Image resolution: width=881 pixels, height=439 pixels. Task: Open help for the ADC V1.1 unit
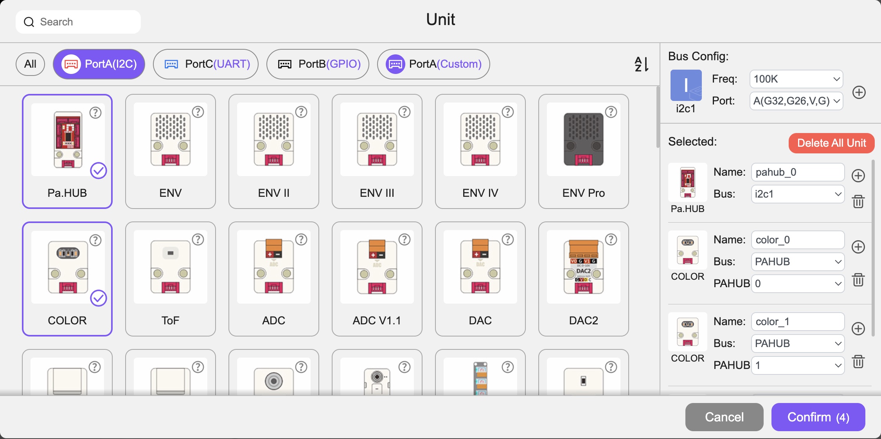[405, 239]
